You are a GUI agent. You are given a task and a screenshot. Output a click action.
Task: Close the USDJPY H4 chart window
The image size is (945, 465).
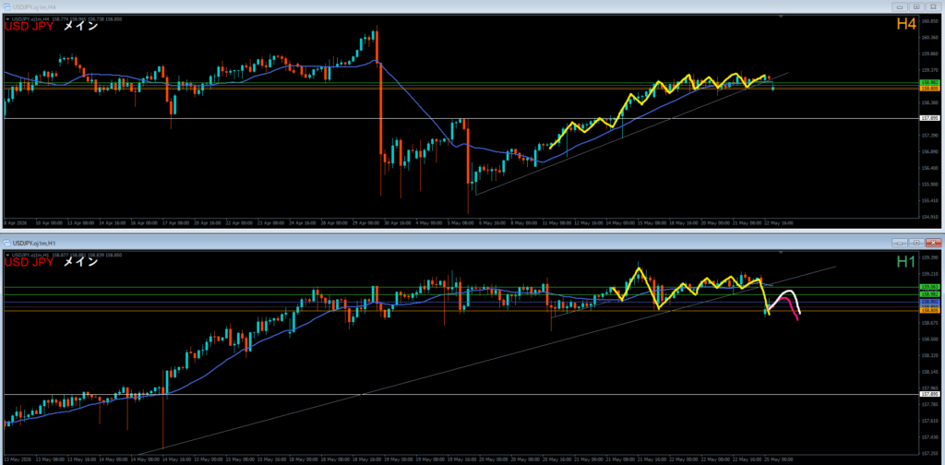933,6
